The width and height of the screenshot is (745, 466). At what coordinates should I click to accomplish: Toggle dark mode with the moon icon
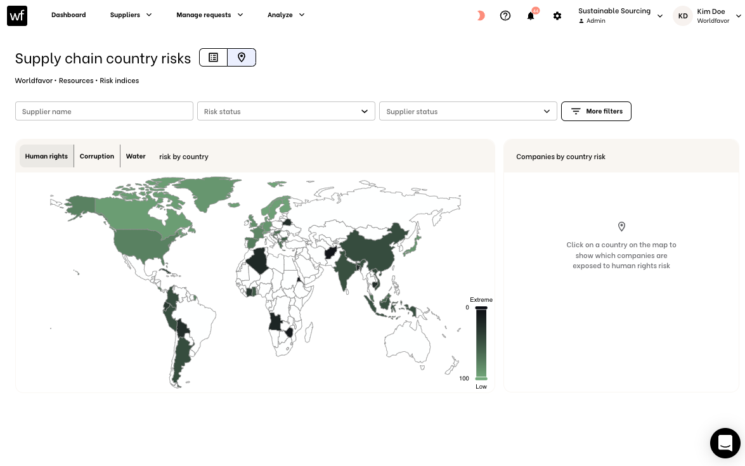pyautogui.click(x=481, y=15)
